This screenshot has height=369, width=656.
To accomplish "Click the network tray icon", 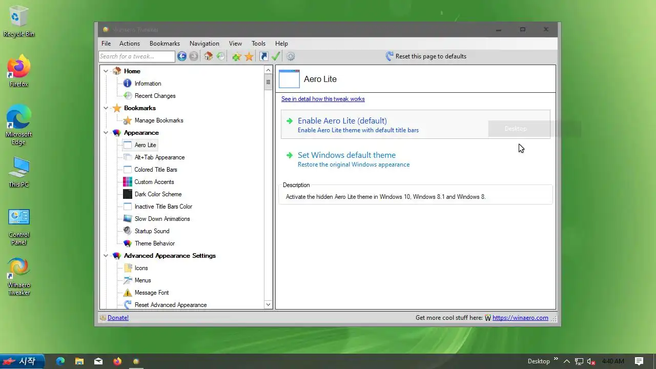I will [x=579, y=361].
